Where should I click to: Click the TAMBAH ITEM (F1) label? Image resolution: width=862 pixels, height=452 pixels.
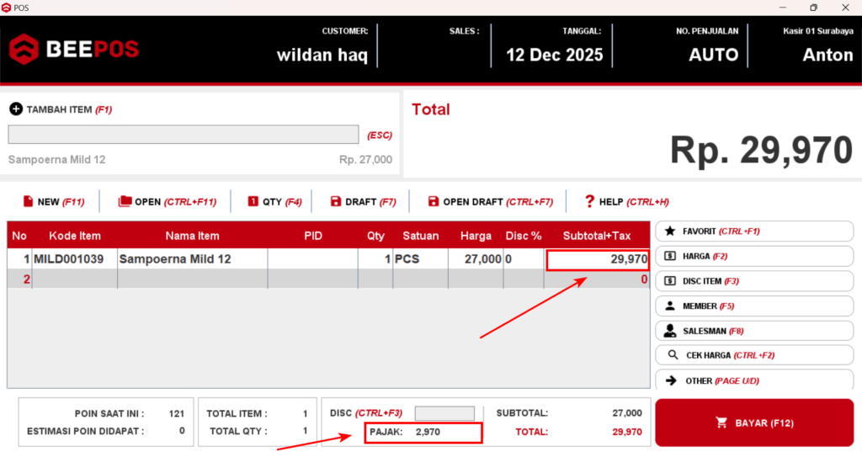pos(69,109)
